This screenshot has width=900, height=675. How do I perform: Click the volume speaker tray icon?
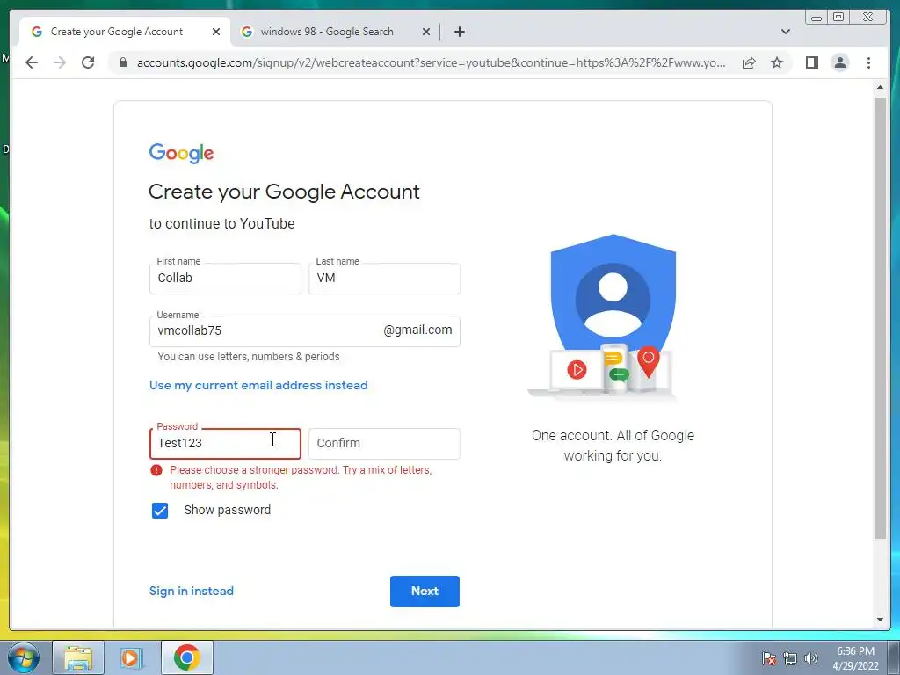point(811,658)
